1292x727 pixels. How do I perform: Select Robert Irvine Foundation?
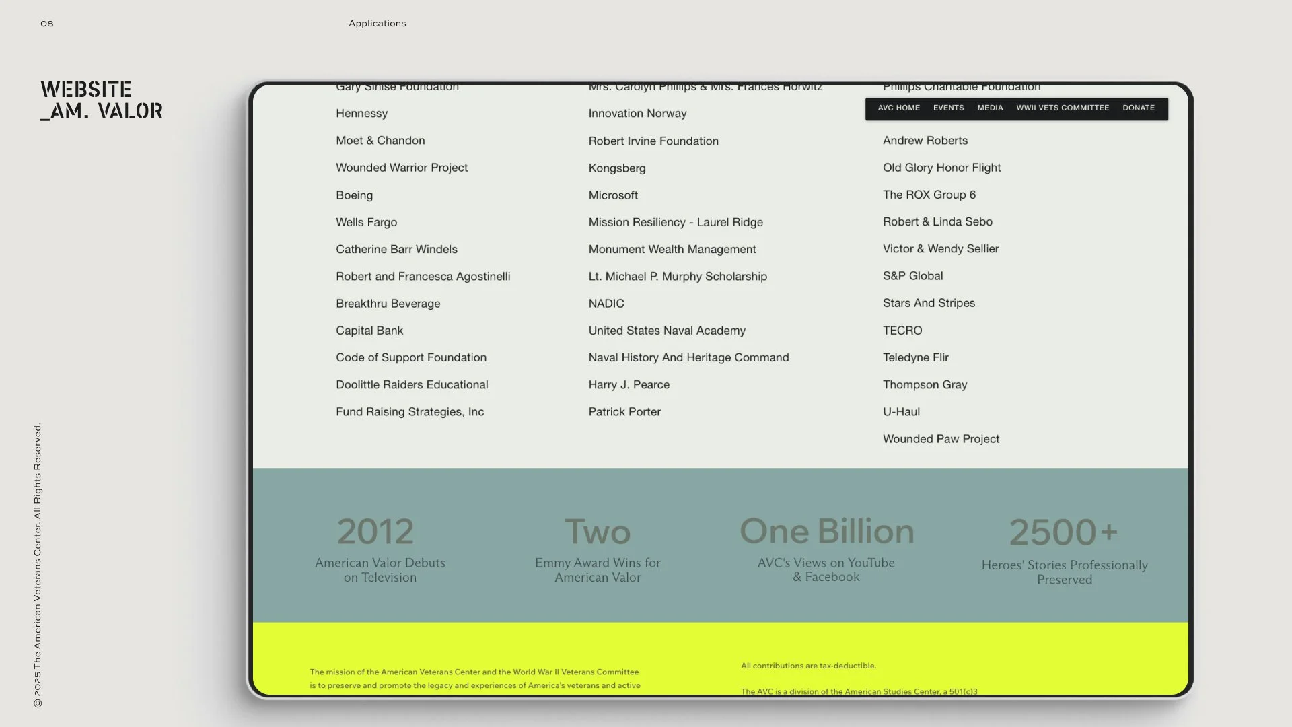(653, 141)
